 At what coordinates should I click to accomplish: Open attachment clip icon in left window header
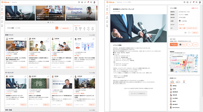coord(85,2)
